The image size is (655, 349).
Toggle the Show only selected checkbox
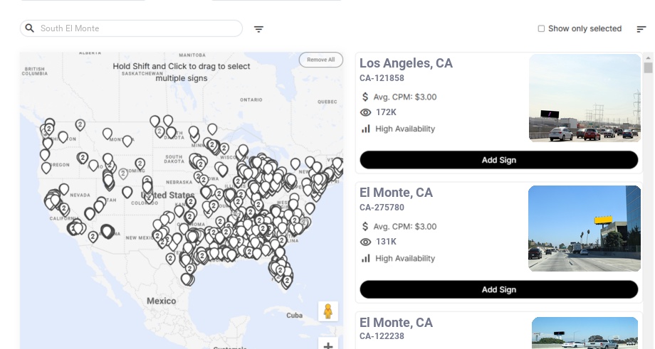click(x=541, y=29)
